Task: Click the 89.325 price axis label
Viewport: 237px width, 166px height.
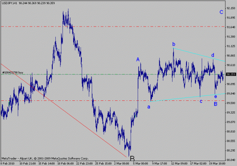Action: coord(231,113)
